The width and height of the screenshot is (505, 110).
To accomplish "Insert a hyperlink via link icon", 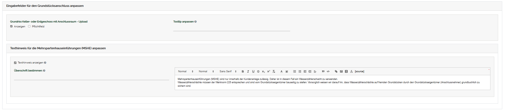I will [336, 71].
